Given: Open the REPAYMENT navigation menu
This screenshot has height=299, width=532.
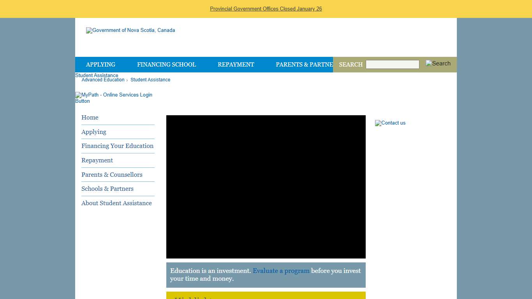Looking at the screenshot, I should 236,65.
